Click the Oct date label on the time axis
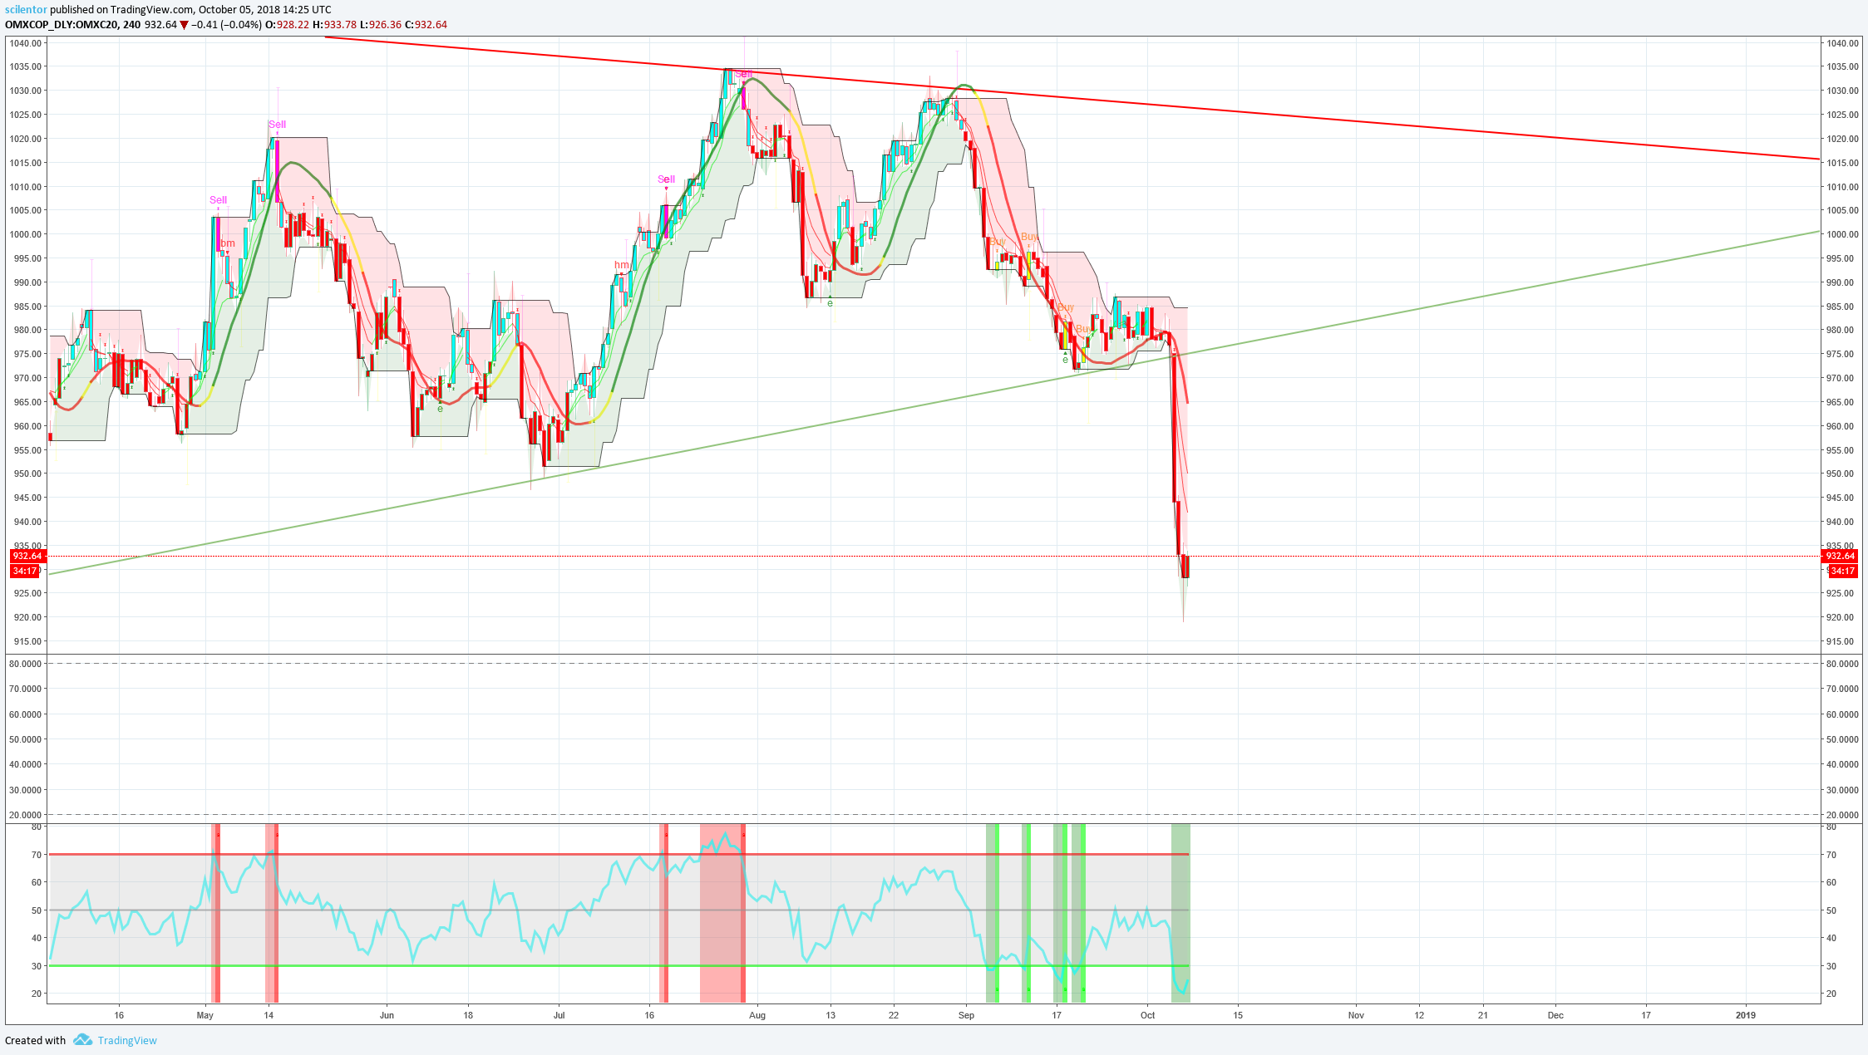The image size is (1868, 1055). pos(1148,1015)
